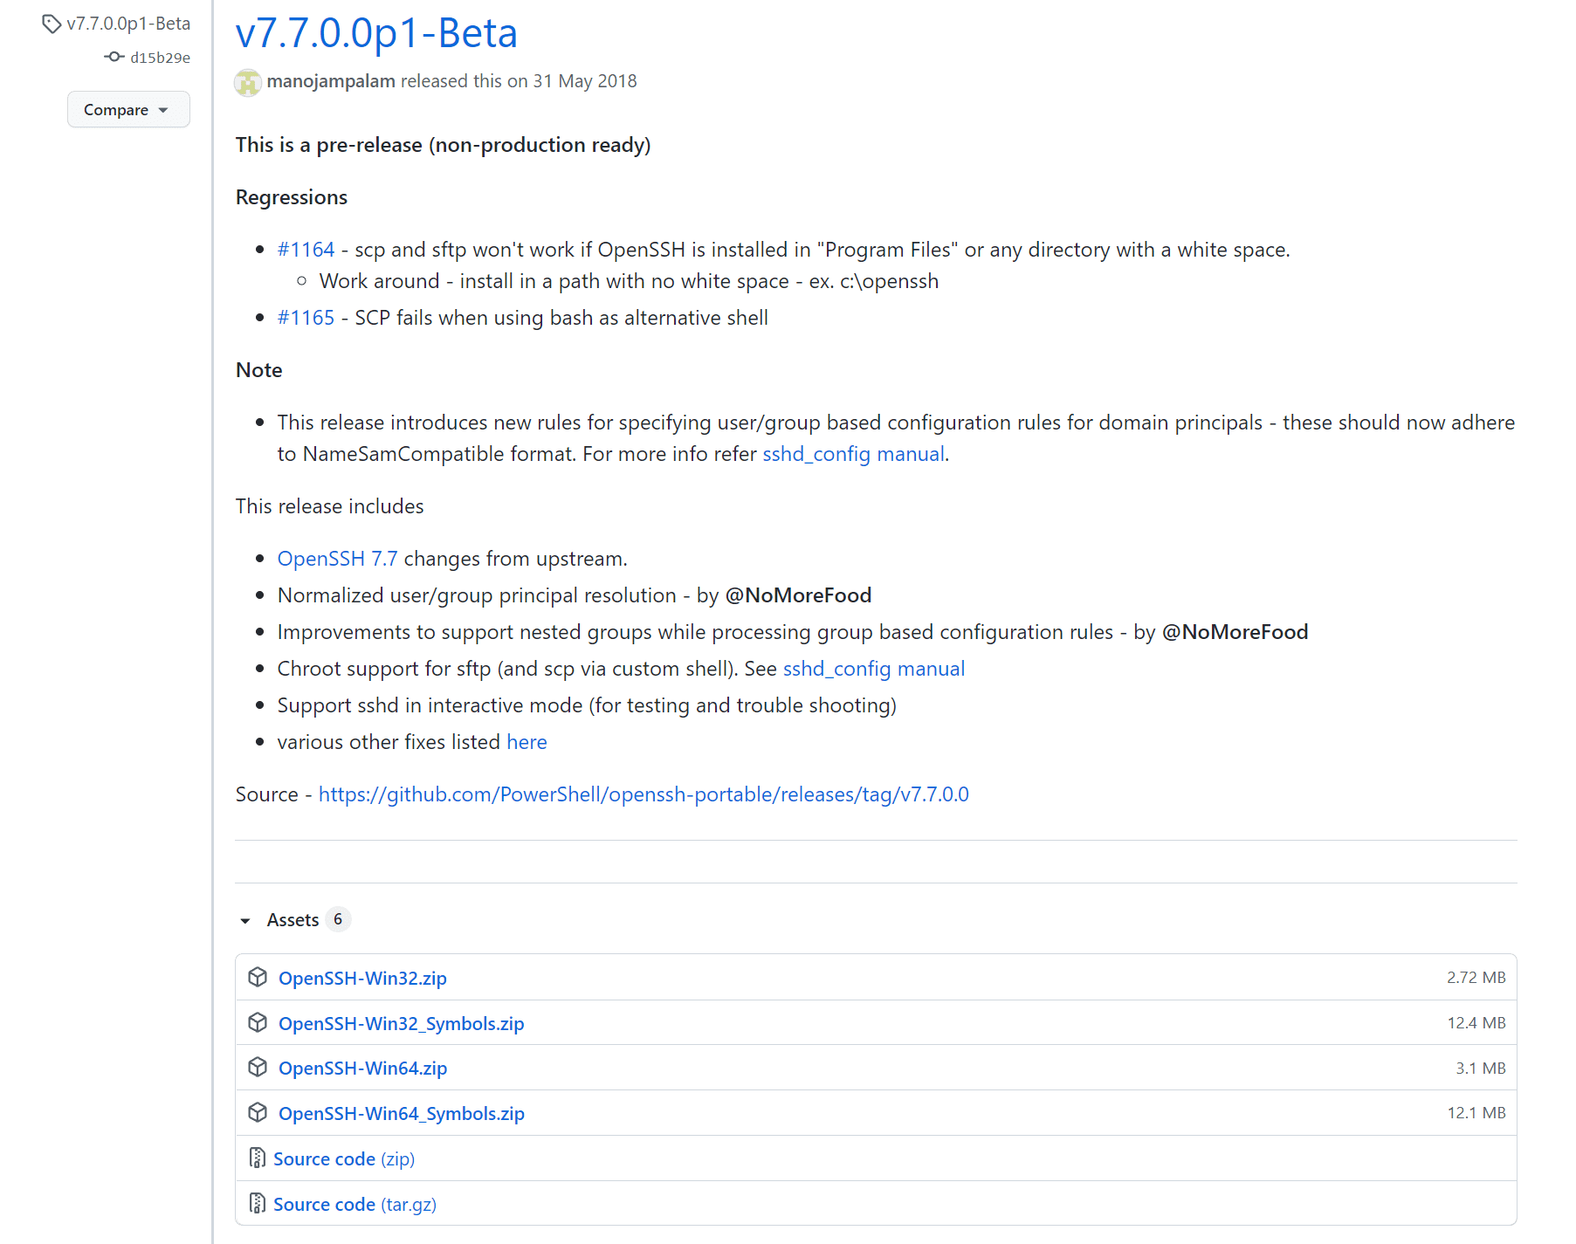Click file icon beside Source code (tar.gz)
Viewport: 1576px width, 1244px height.
[x=257, y=1203]
